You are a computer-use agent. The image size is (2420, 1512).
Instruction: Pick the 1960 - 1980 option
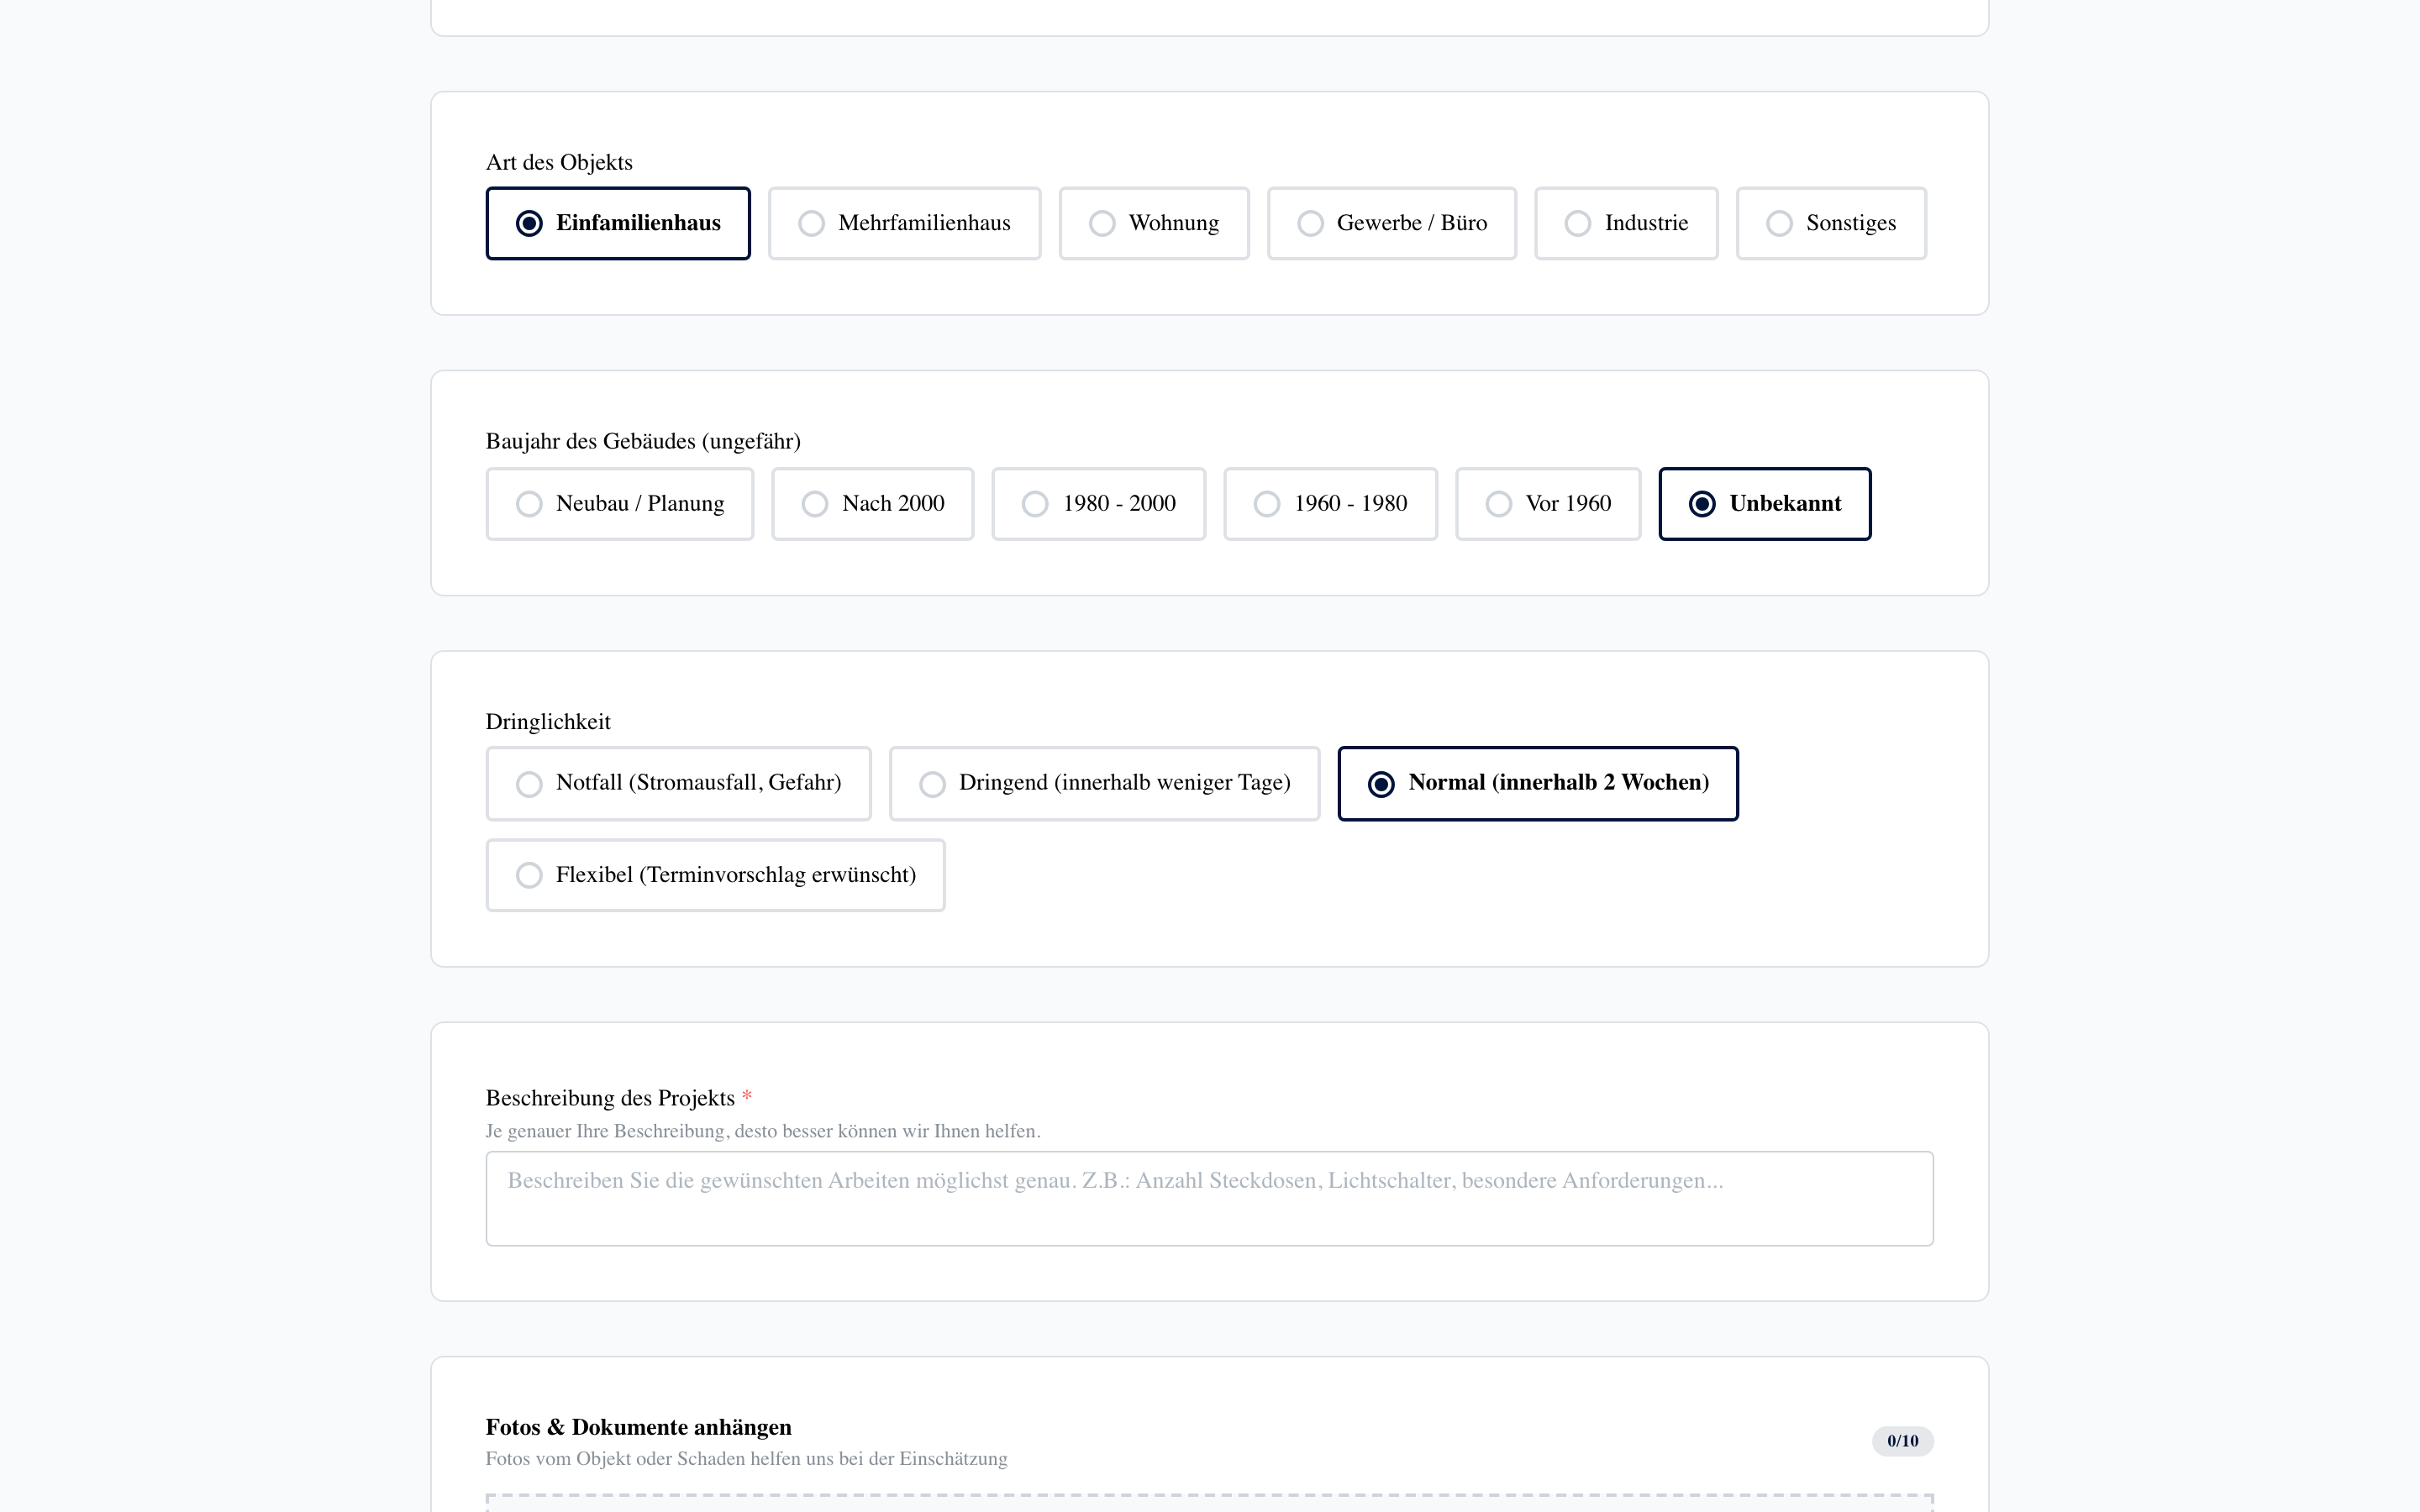pyautogui.click(x=1330, y=504)
